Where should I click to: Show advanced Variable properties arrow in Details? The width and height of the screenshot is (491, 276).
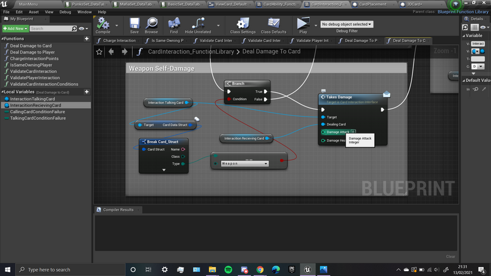coord(474,73)
